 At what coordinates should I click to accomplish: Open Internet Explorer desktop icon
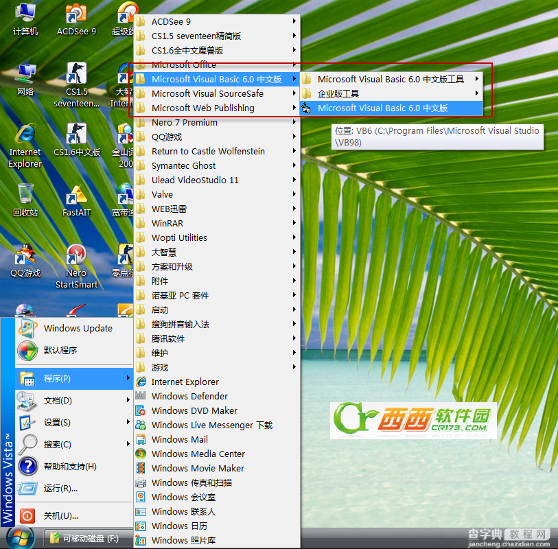pos(25,146)
